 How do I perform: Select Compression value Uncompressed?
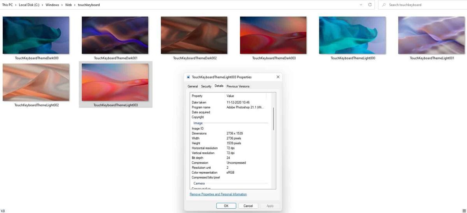236,163
